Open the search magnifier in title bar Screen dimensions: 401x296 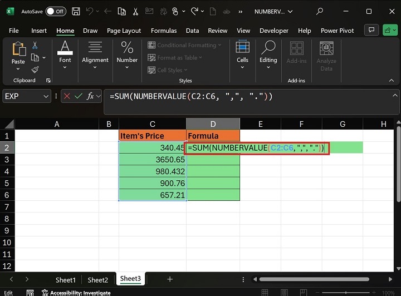[x=320, y=11]
